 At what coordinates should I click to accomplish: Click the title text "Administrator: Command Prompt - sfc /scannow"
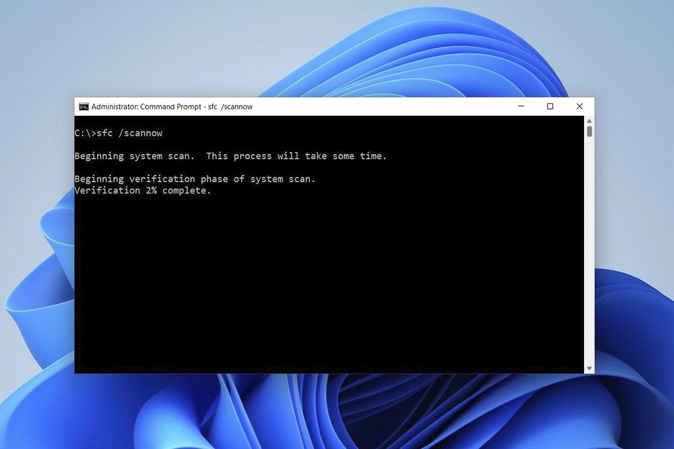tap(172, 107)
